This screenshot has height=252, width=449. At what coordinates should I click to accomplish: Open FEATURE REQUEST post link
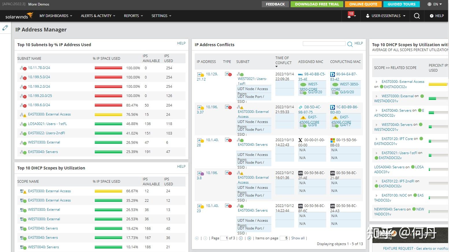416,248
